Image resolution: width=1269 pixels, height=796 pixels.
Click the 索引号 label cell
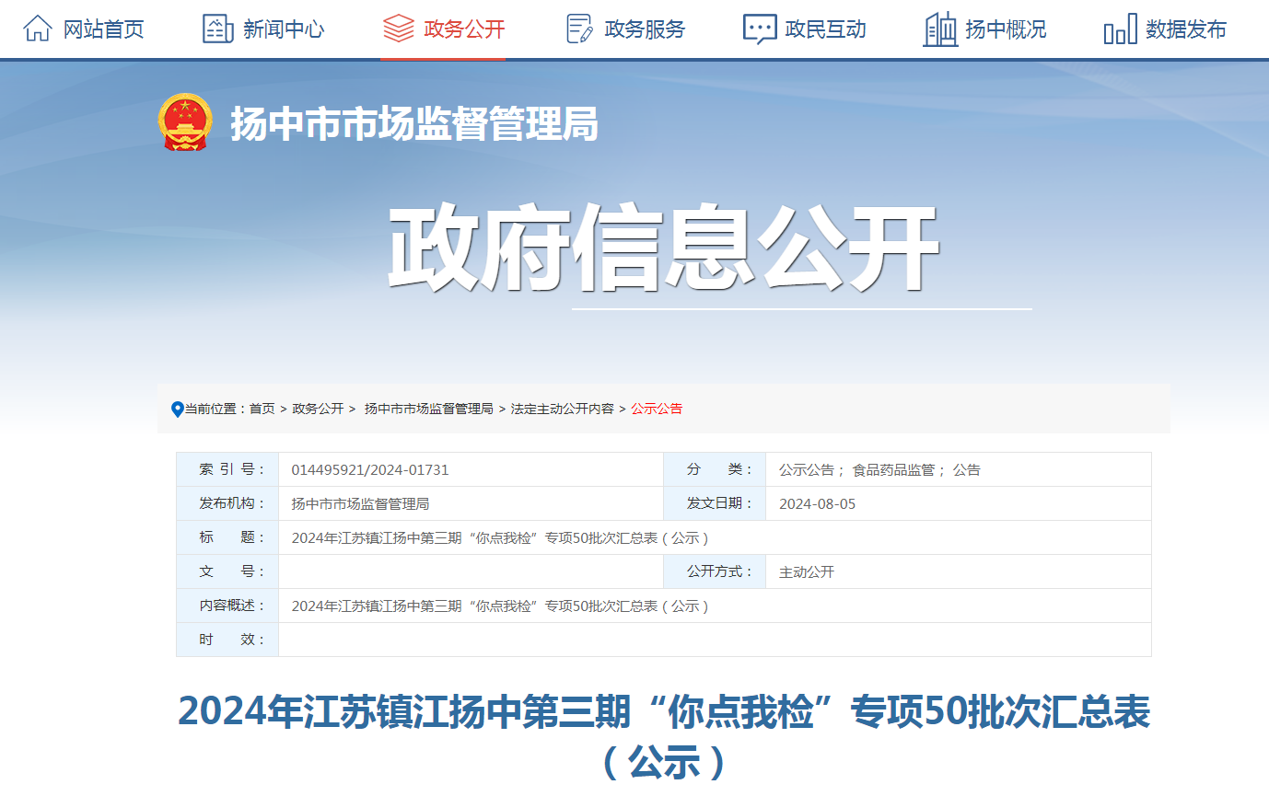click(227, 469)
